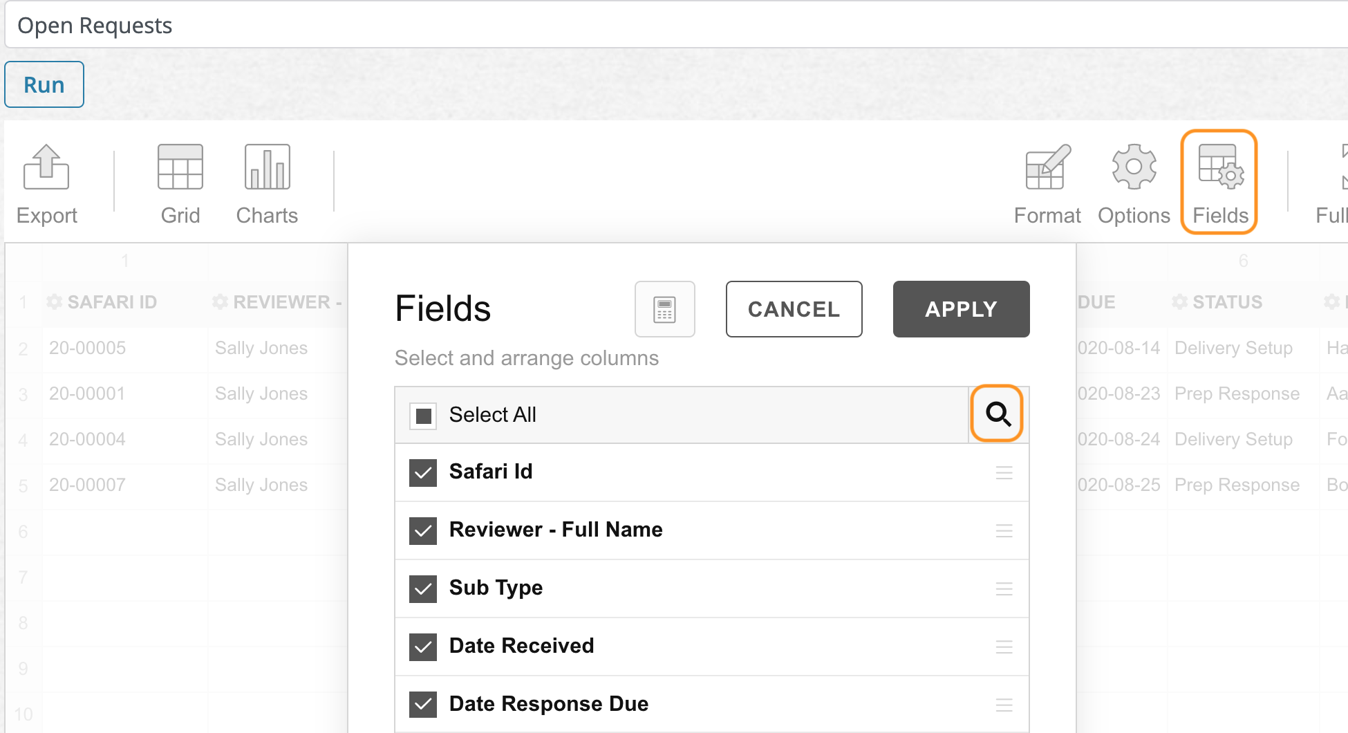This screenshot has height=733, width=1348.
Task: Click the calculator icon beside Fields title
Action: tap(664, 309)
